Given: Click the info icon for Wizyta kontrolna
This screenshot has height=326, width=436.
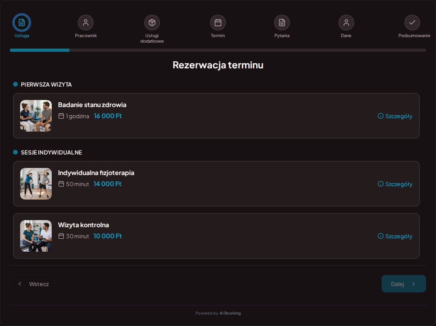Looking at the screenshot, I should [380, 236].
